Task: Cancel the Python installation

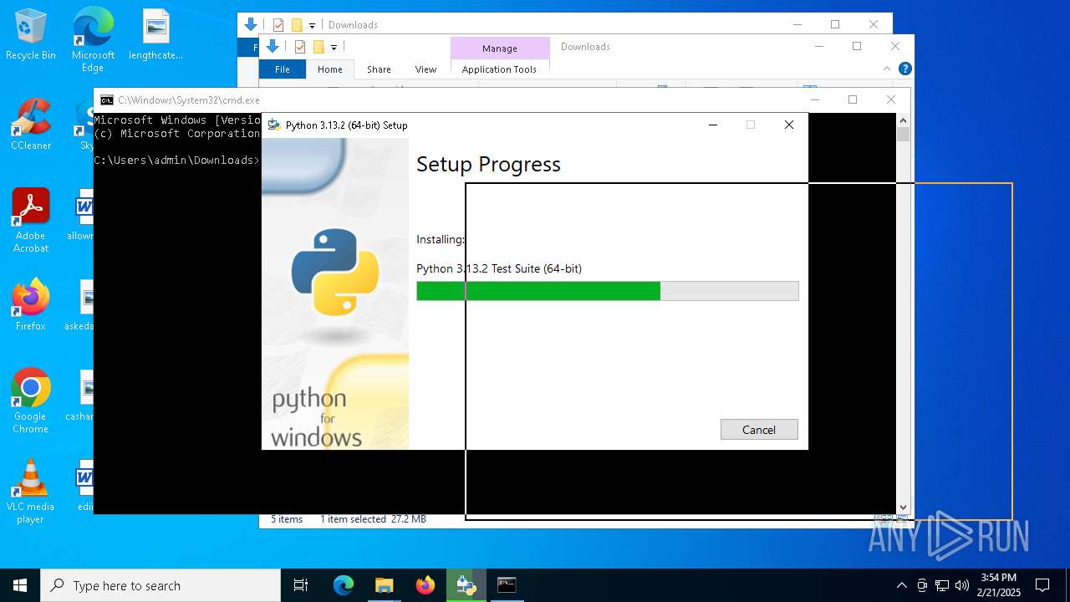Action: [759, 429]
